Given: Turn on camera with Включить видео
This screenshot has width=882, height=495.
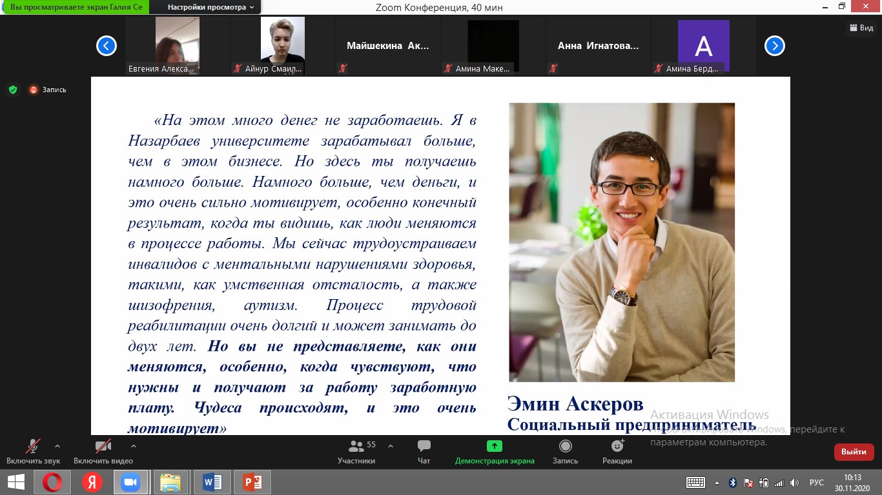Looking at the screenshot, I should [x=103, y=447].
